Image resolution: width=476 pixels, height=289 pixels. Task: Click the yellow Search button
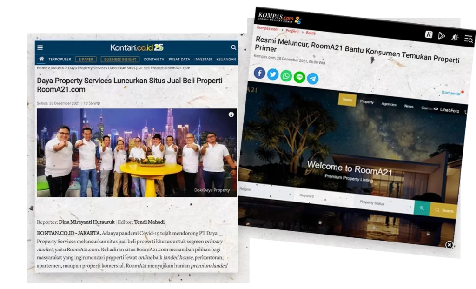point(443,210)
